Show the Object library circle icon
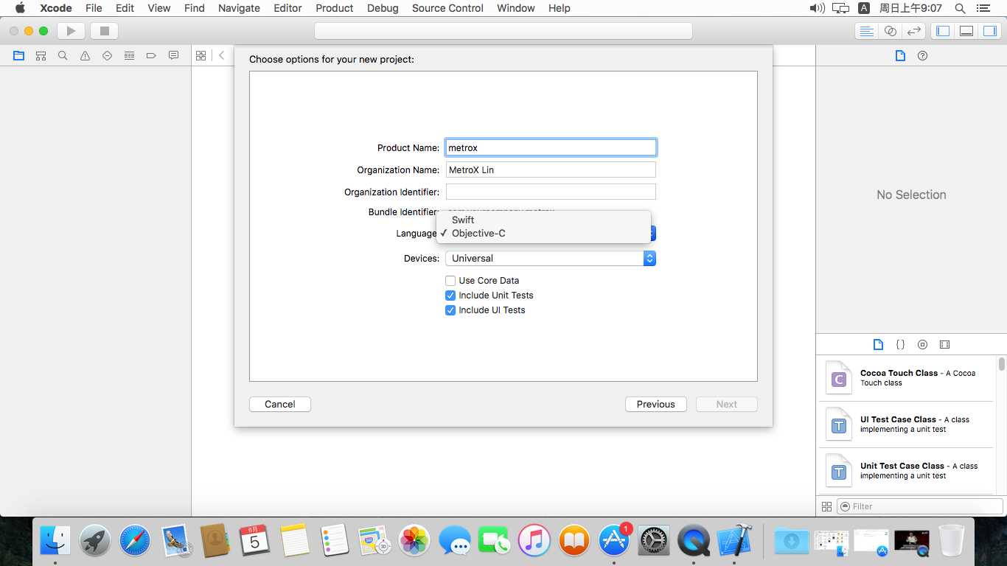 click(922, 344)
